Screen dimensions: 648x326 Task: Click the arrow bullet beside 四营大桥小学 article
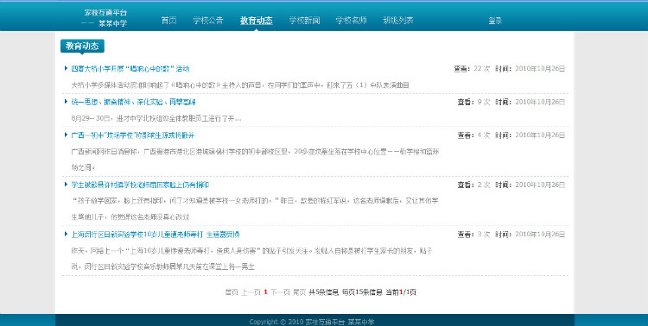[66, 68]
